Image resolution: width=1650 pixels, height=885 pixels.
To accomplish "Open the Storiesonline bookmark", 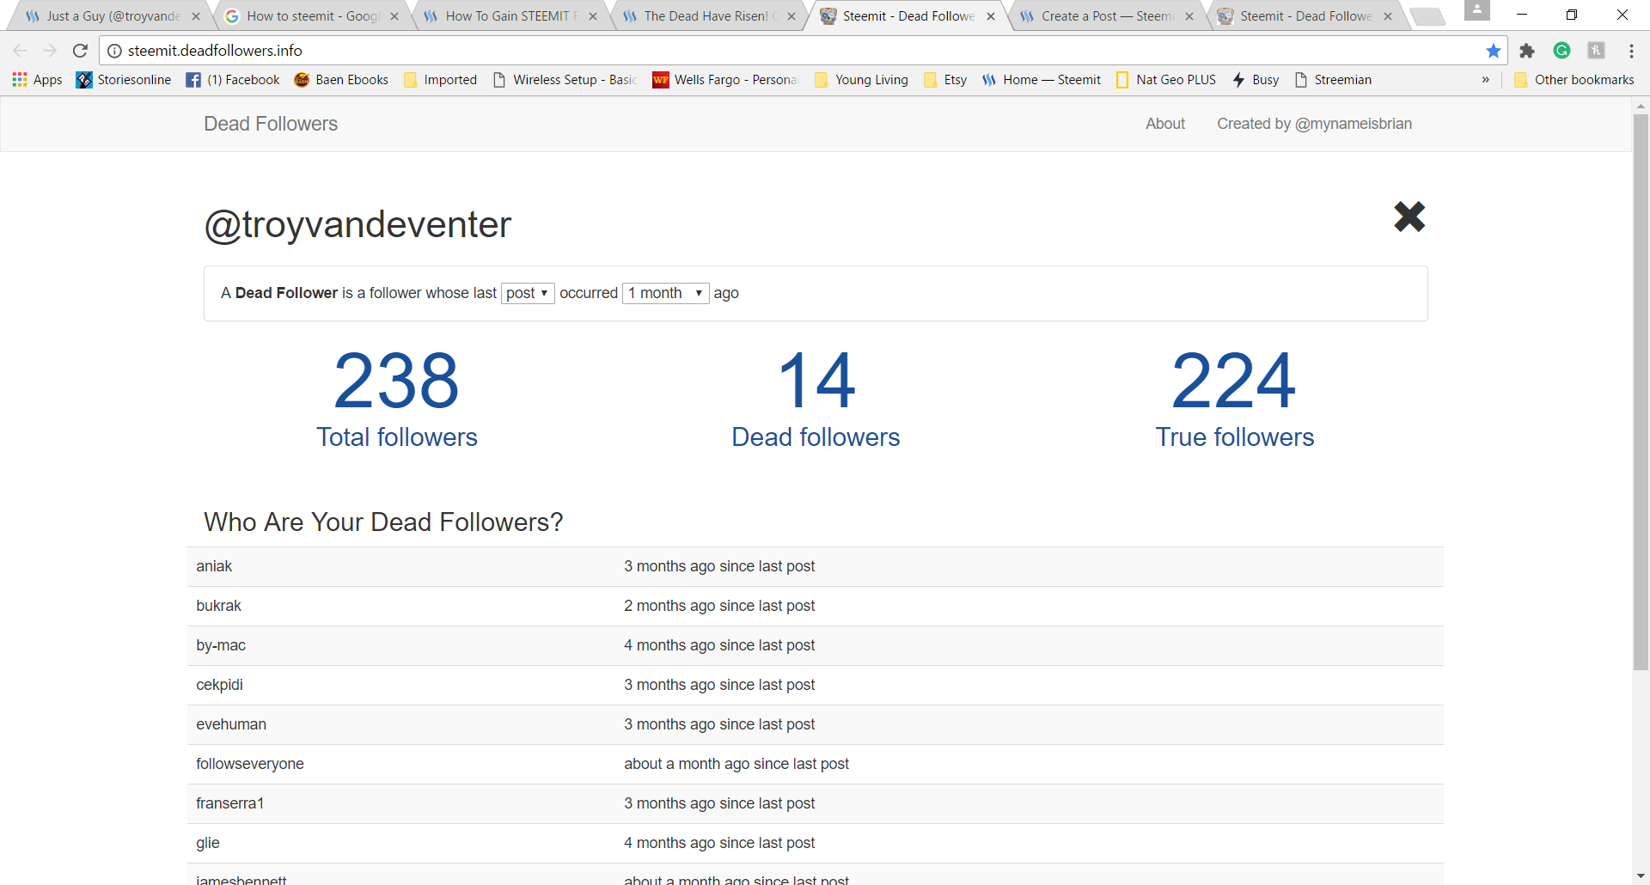I will pos(124,80).
